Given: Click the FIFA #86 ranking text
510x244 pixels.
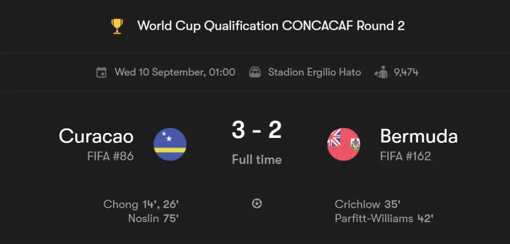Looking at the screenshot, I should coord(111,156).
